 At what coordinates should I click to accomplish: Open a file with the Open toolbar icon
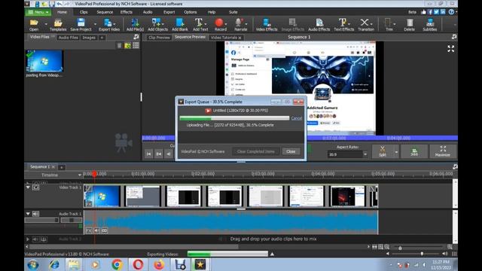tap(34, 25)
